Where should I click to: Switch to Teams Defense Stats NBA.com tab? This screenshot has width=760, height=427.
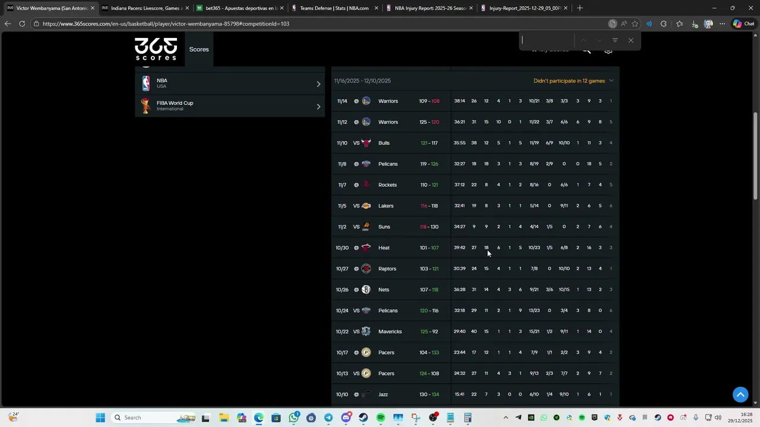(334, 8)
